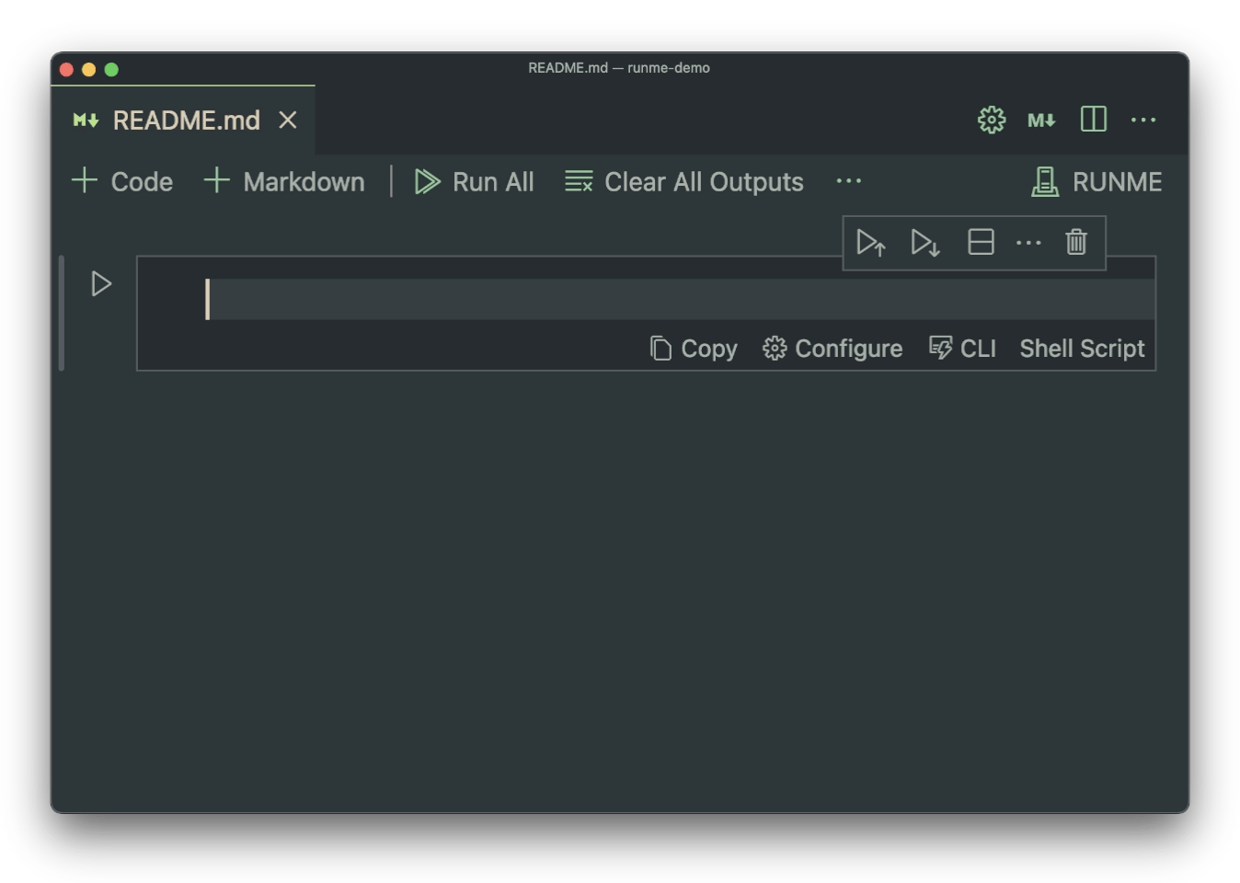1240x883 pixels.
Task: Change the Shell Script language mode
Action: [1082, 349]
